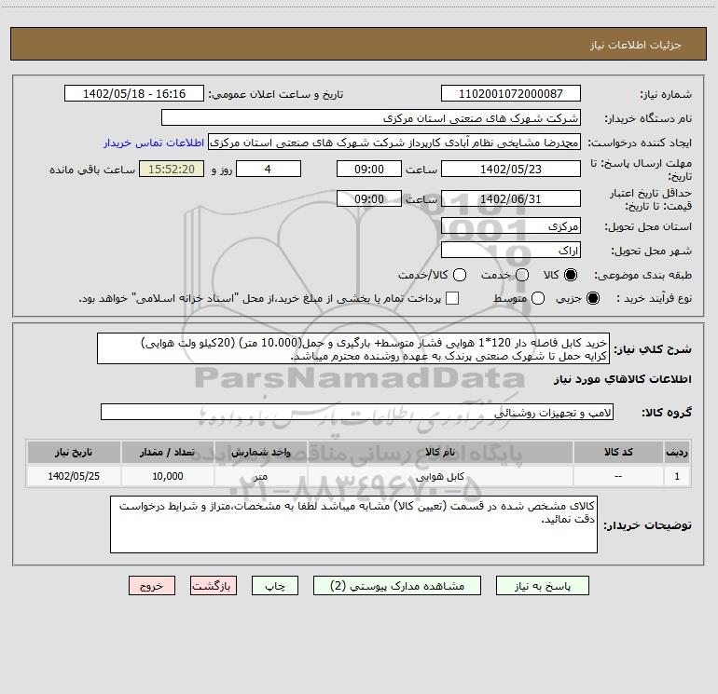Screen dimensions: 718x694
Task: Select the متوسط purchase type radio
Action: coord(538,298)
